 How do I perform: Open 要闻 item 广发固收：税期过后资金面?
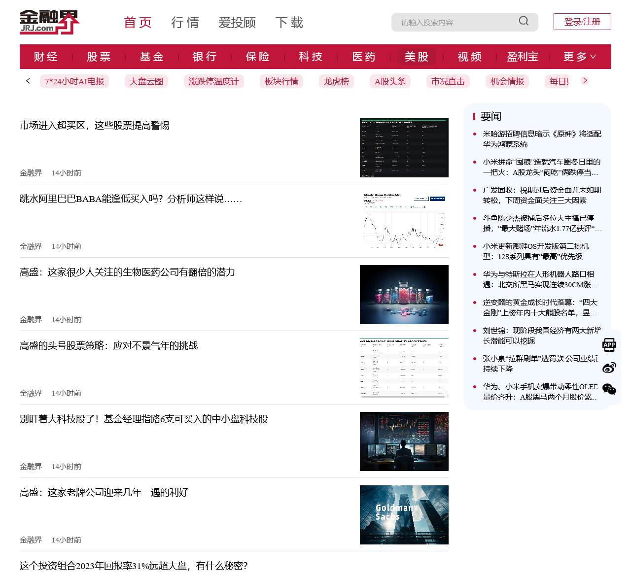click(542, 195)
